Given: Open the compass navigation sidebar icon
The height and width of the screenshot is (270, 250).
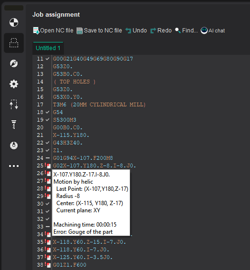Looking at the screenshot, I should (x=14, y=63).
